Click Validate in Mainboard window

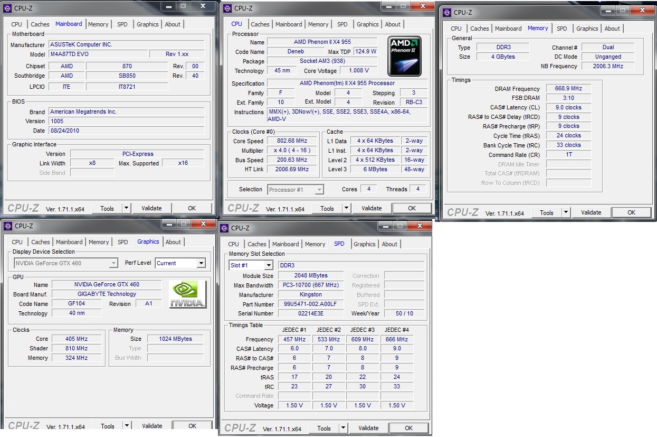click(152, 208)
